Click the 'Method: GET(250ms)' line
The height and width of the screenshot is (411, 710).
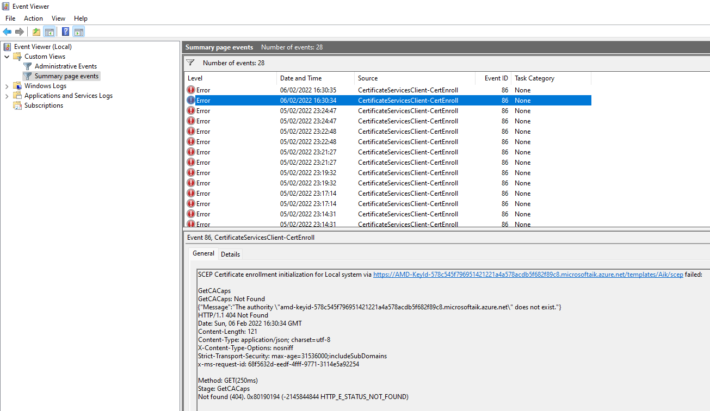[228, 381]
